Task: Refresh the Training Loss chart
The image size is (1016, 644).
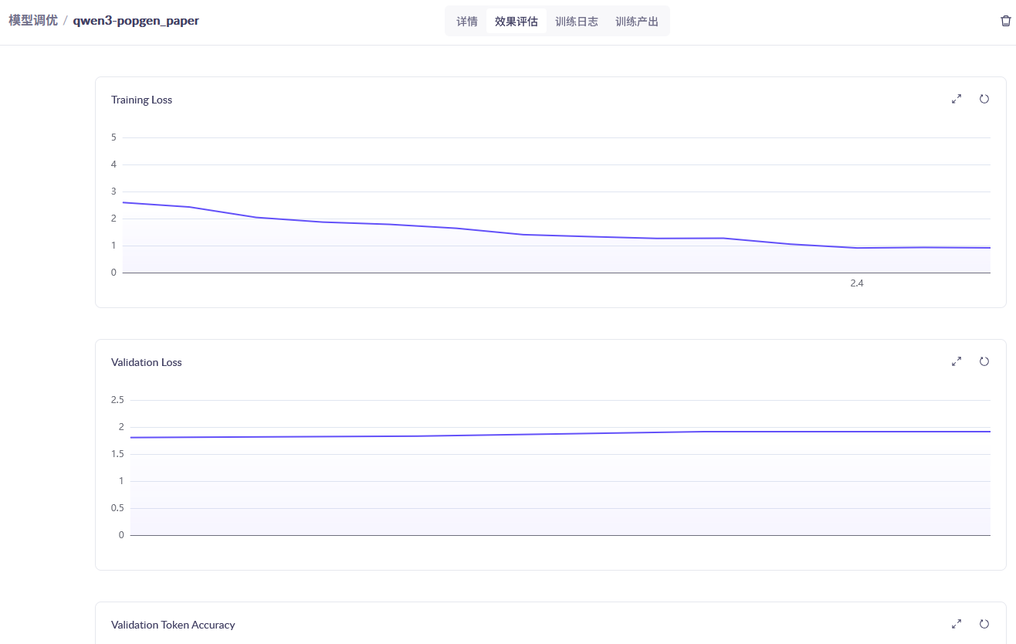Action: [984, 99]
